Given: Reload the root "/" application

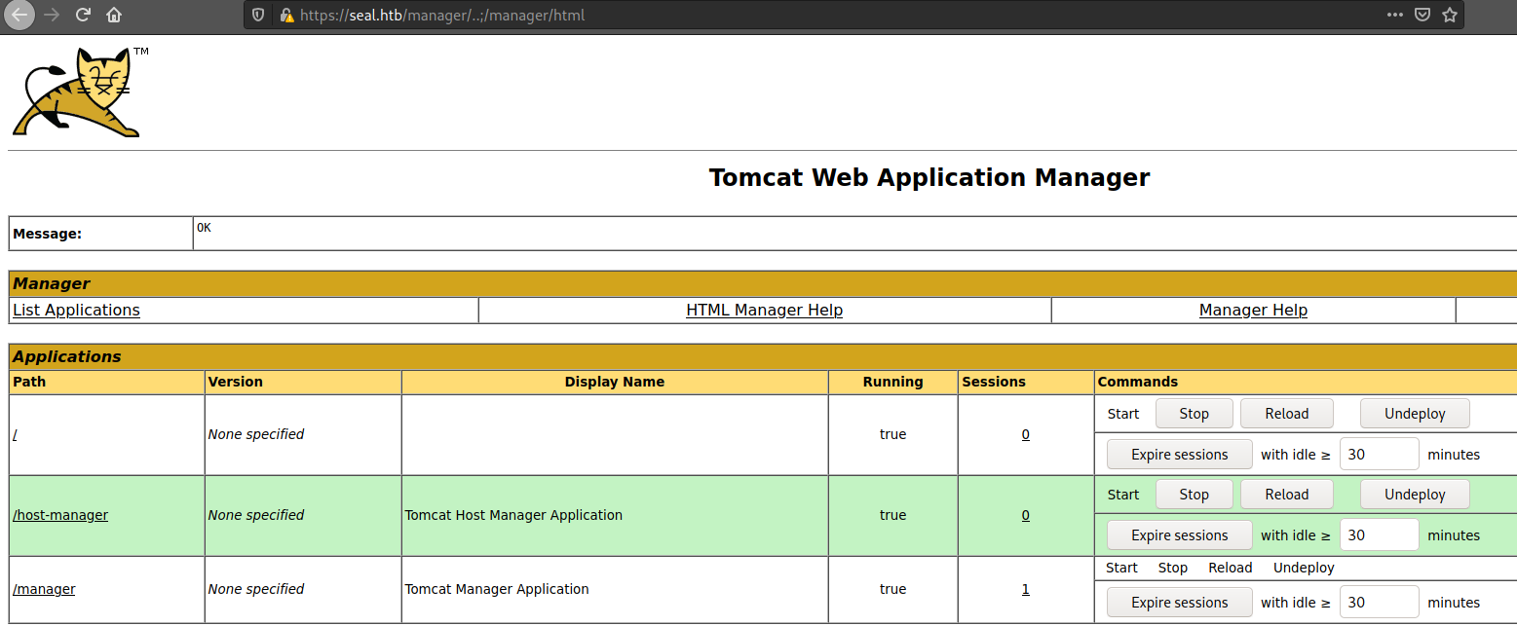Looking at the screenshot, I should (1286, 414).
